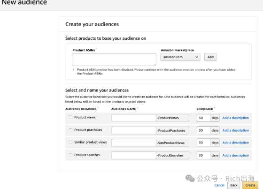This screenshot has height=189, width=263.
Task: Open the Amazon marketplace dropdown
Action: coord(180,57)
